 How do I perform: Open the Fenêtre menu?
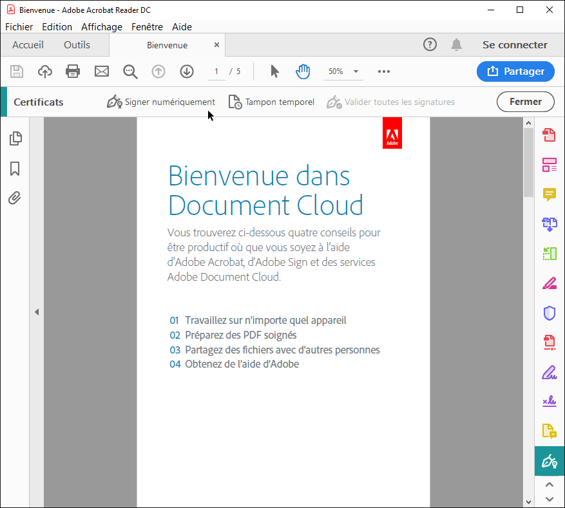[147, 27]
